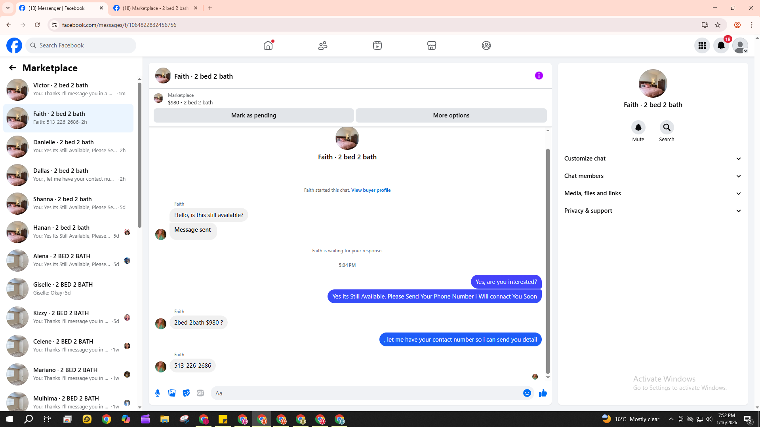Image resolution: width=760 pixels, height=427 pixels.
Task: Click the chat message scrollbar
Action: point(548,261)
